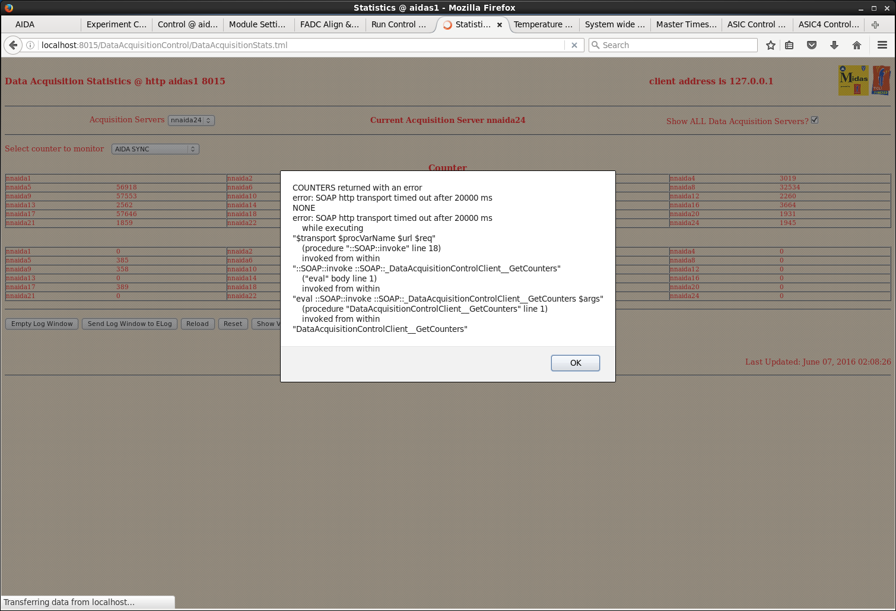Switch to the Temperature tab
This screenshot has height=611, width=896.
coord(544,24)
